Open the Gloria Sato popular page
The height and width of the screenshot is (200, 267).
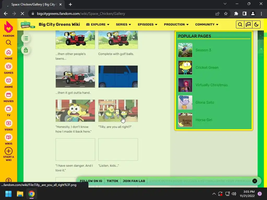205,102
